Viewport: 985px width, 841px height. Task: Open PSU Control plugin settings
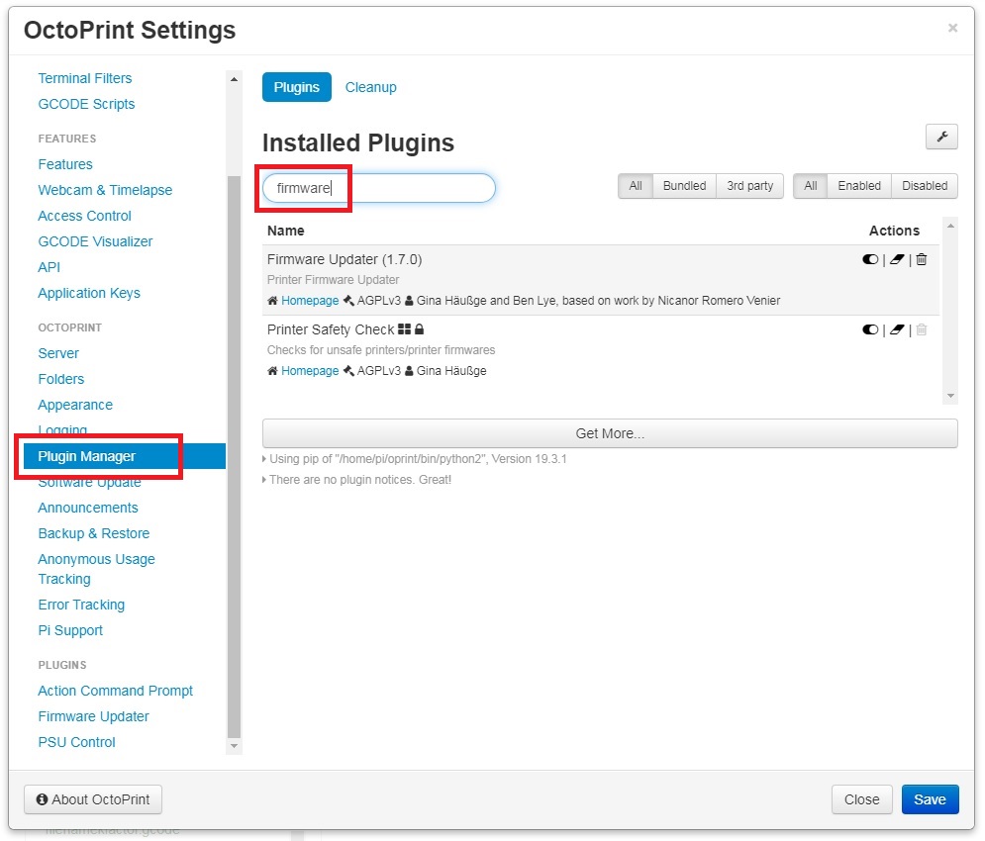click(x=76, y=742)
